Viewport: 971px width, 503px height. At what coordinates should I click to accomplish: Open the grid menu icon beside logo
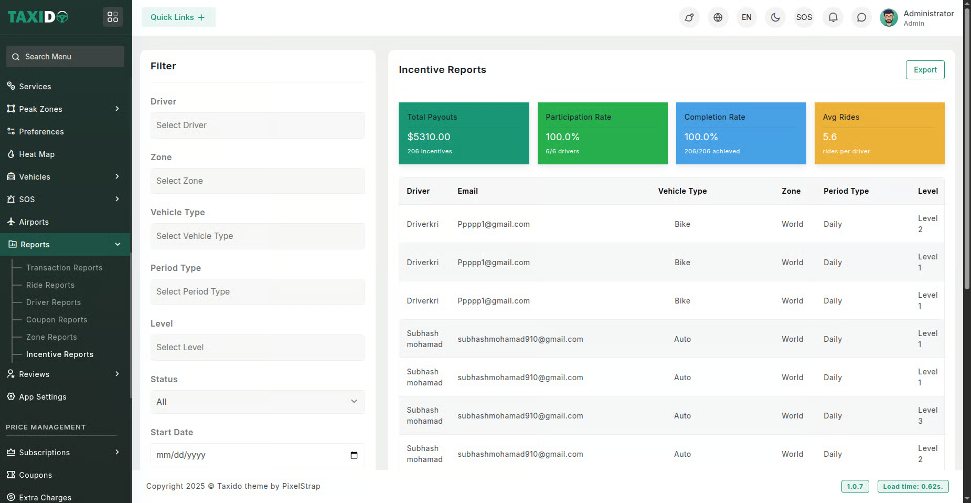(113, 17)
